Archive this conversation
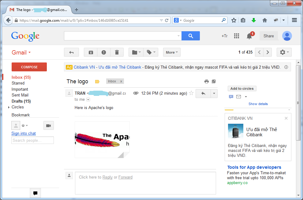The height and width of the screenshot is (200, 303). click(x=91, y=52)
